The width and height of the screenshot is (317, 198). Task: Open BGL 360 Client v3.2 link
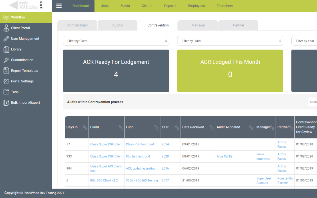tap(104, 180)
